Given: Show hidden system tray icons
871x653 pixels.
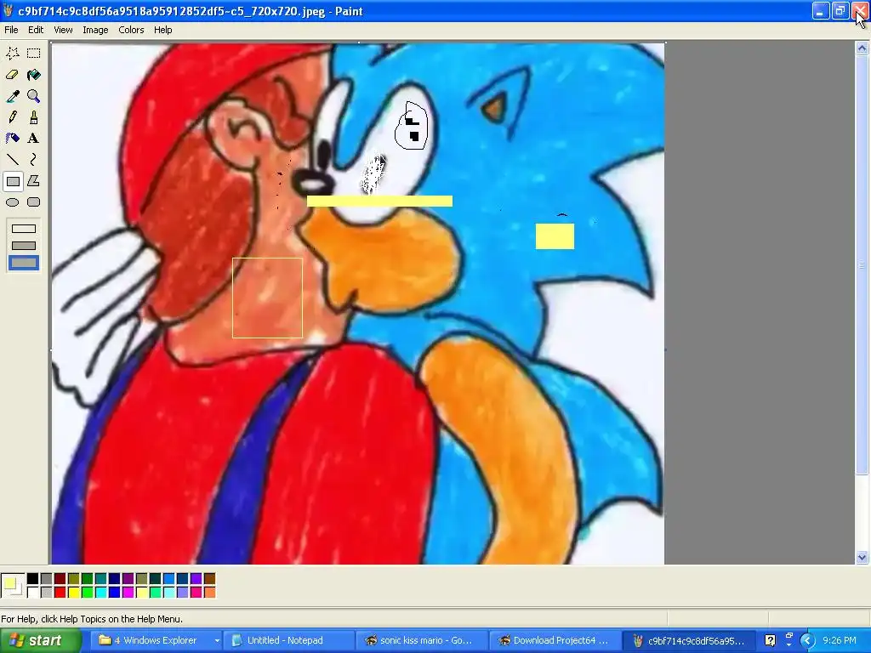Looking at the screenshot, I should click(808, 640).
